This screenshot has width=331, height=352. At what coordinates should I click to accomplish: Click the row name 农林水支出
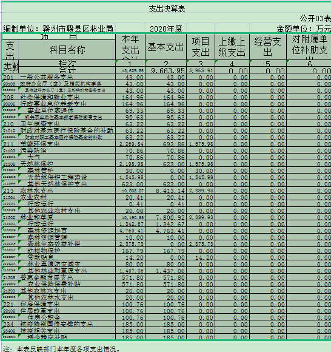[x=36, y=191]
